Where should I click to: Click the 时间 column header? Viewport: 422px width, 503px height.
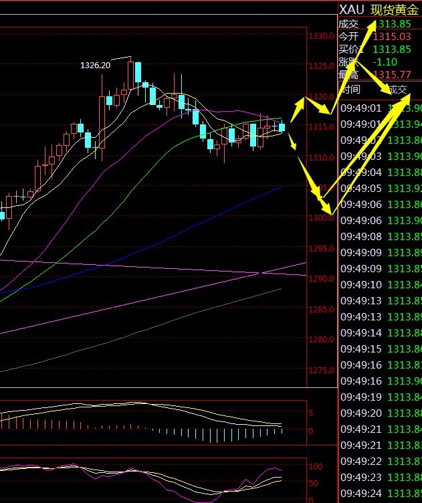coord(350,89)
